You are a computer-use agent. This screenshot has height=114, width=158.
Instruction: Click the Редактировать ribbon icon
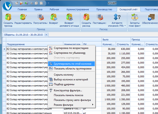point(24,18)
